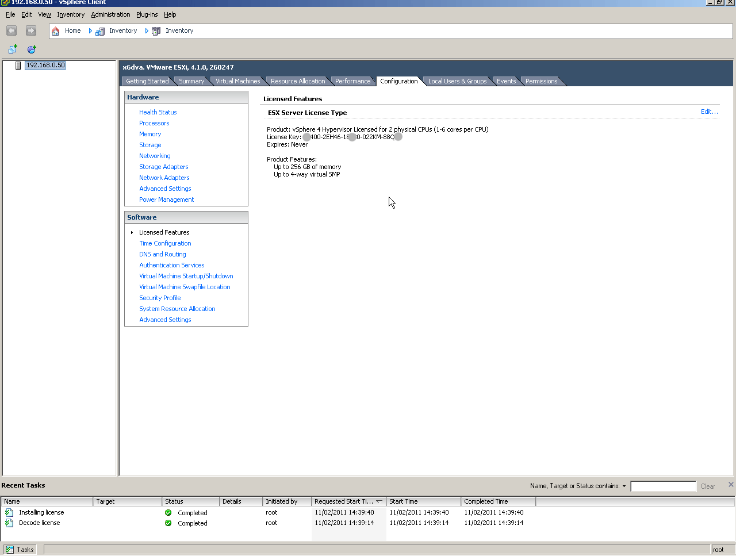Screen dimensions: 736x556
Task: Open the Security Profile link
Action: coord(160,298)
